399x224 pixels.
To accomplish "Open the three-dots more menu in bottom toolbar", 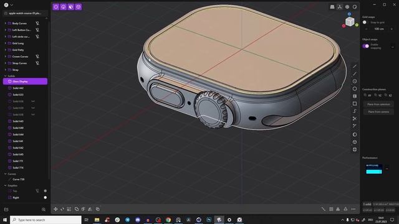I will 353,209.
